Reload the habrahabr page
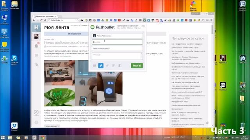 (41, 20)
